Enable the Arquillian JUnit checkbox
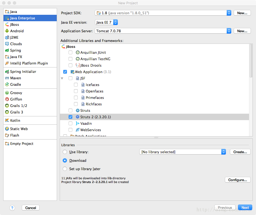256x215 pixels. click(70, 52)
